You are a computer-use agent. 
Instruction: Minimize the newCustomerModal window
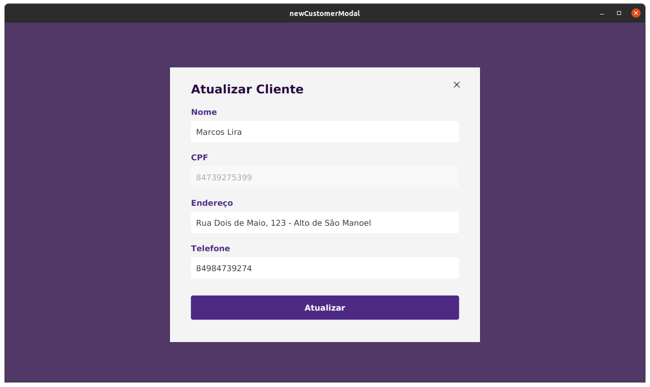[x=602, y=13]
